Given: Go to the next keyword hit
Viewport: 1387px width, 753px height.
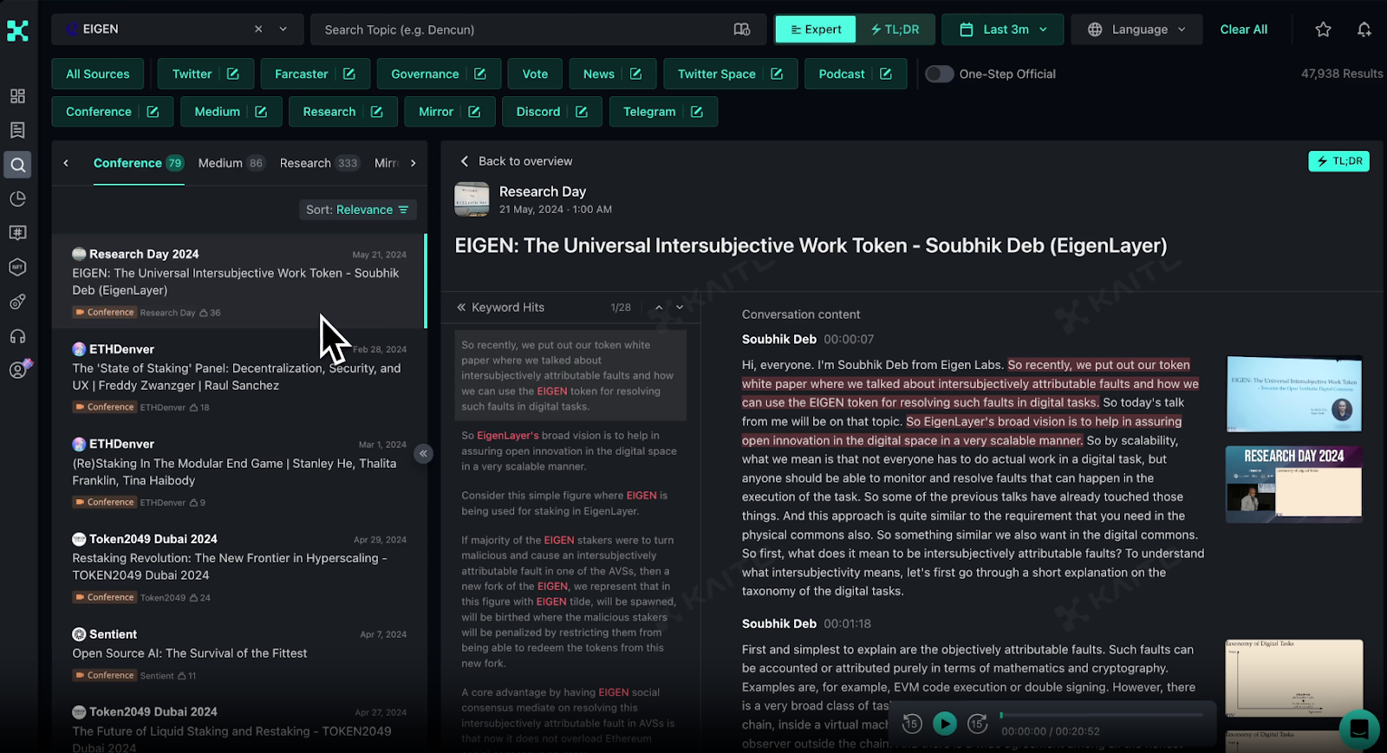Looking at the screenshot, I should [680, 308].
